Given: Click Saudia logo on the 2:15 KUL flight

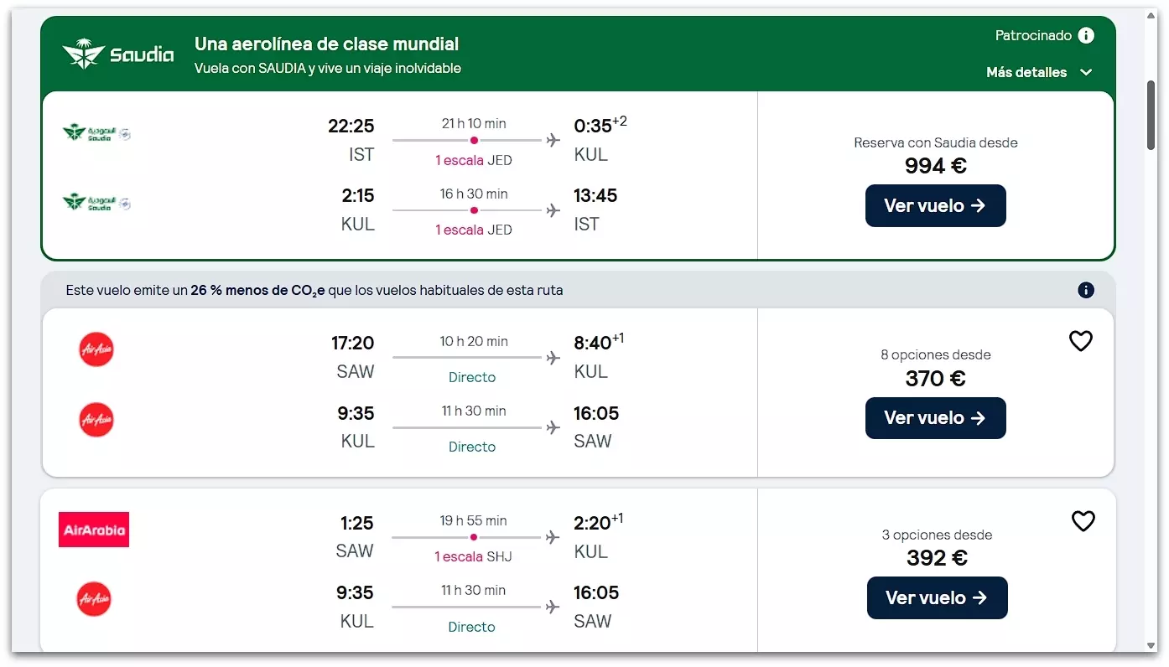Looking at the screenshot, I should coord(96,203).
